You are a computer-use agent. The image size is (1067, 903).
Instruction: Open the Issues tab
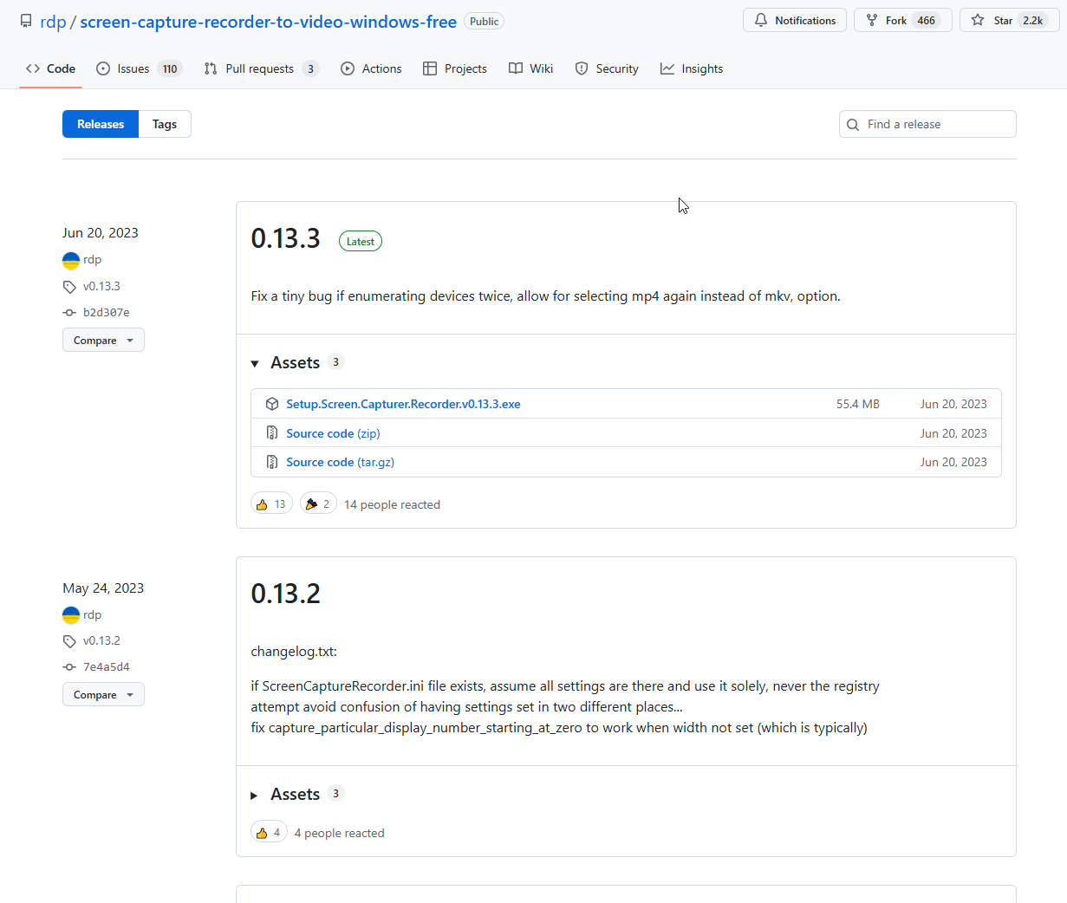coord(139,68)
